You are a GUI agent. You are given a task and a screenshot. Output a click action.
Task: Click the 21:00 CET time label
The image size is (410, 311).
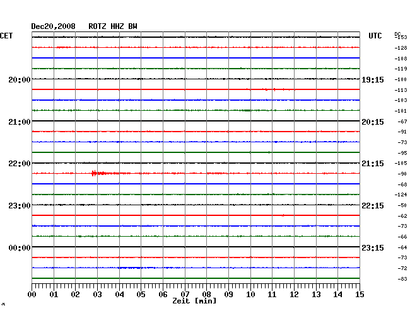(20, 122)
